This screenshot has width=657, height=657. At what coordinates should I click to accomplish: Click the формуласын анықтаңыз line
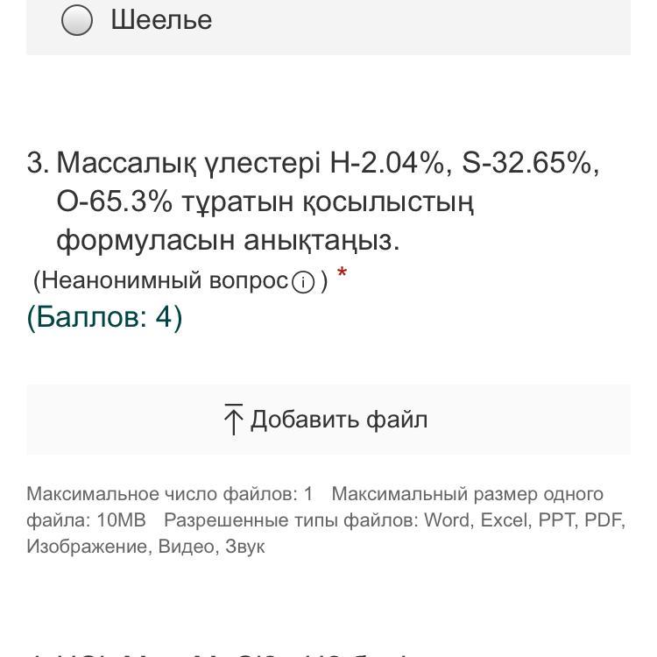(x=229, y=241)
